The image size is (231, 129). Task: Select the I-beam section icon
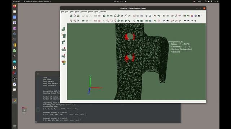coord(150,16)
